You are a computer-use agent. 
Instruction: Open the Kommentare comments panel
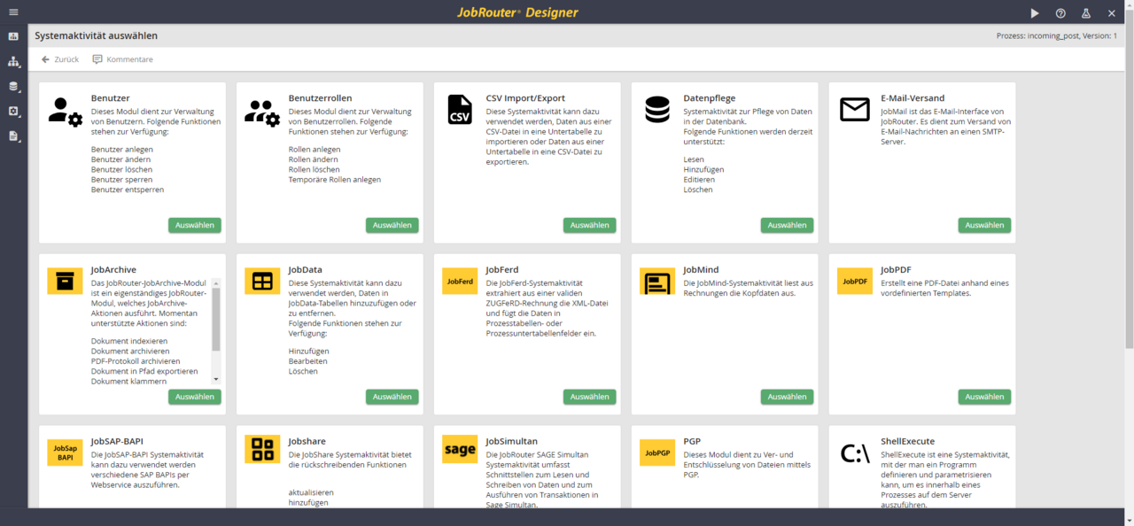tap(122, 59)
